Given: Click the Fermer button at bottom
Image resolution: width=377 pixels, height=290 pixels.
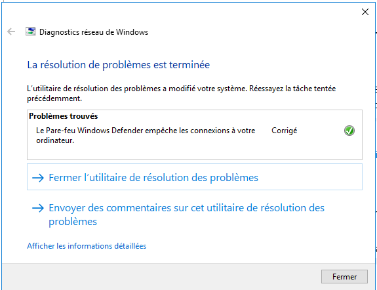Looking at the screenshot, I should coord(344,276).
